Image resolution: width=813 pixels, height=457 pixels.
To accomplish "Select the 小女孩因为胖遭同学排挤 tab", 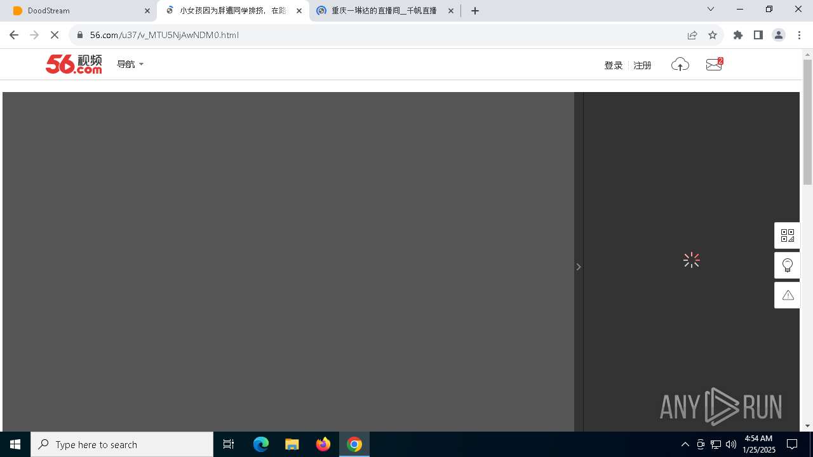I will (x=233, y=11).
